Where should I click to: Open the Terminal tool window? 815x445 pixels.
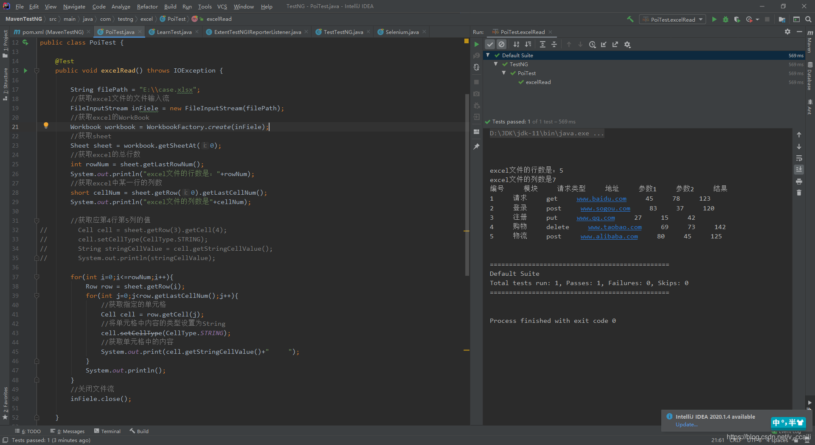[111, 431]
